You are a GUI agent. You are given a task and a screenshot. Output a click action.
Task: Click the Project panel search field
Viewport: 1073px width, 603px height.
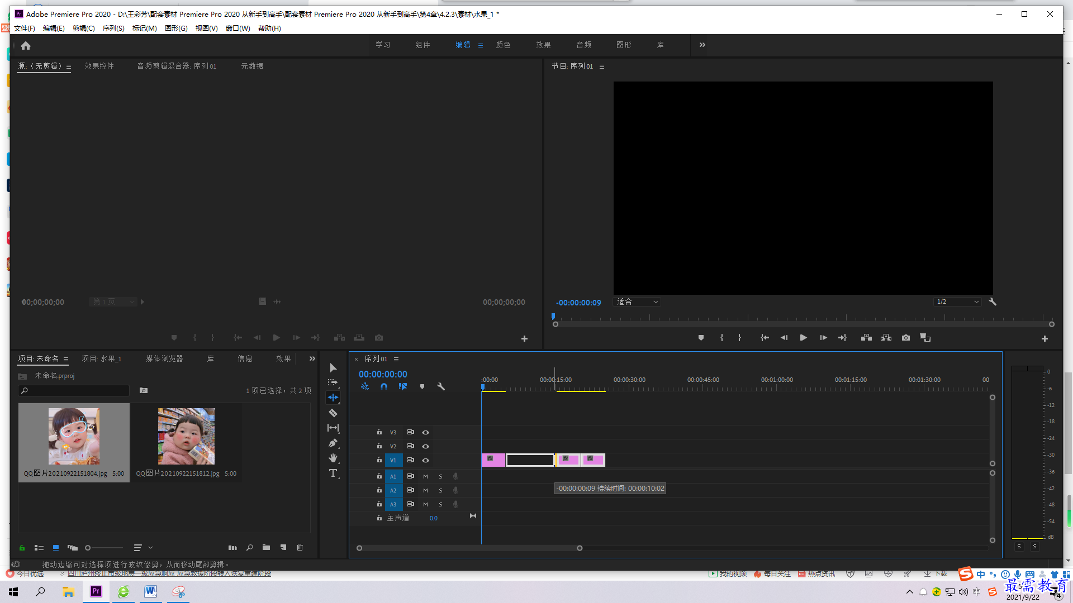pyautogui.click(x=74, y=391)
